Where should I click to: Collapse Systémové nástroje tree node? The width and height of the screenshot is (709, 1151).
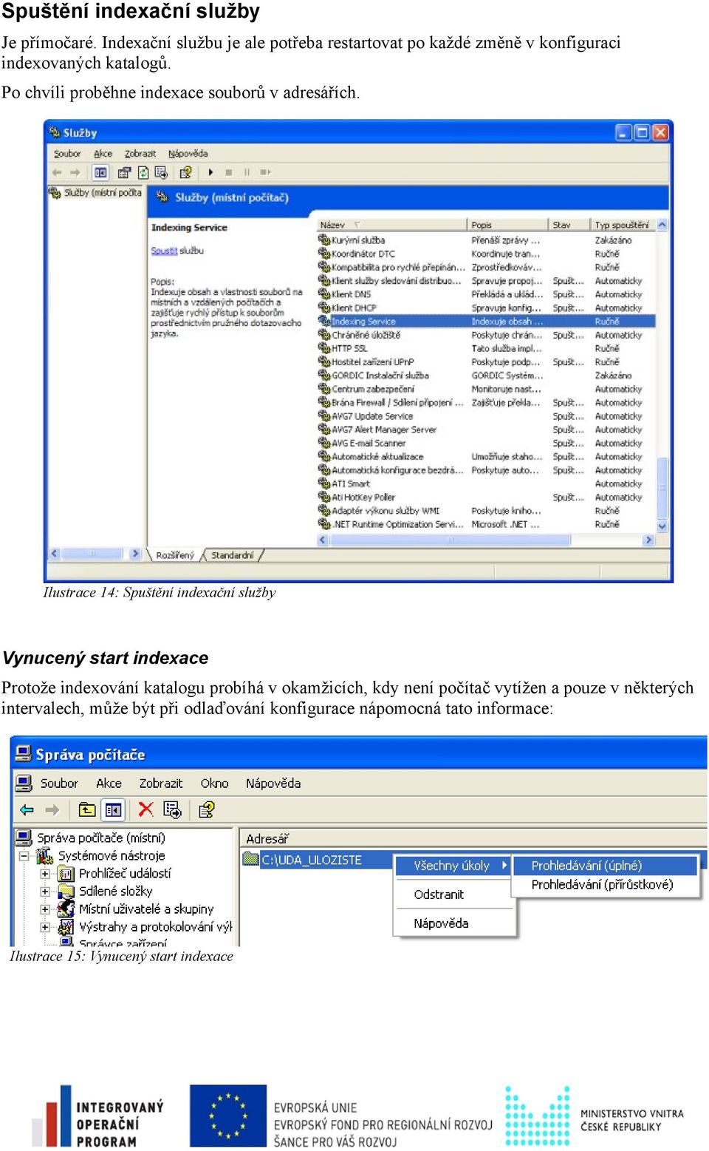pyautogui.click(x=24, y=856)
